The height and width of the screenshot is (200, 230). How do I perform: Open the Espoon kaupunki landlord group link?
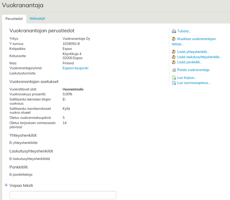click(75, 68)
